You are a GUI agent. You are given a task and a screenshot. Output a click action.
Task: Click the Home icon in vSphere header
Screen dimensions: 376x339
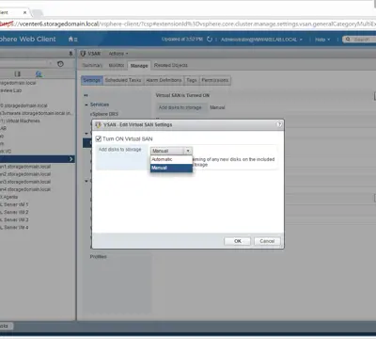click(x=70, y=40)
